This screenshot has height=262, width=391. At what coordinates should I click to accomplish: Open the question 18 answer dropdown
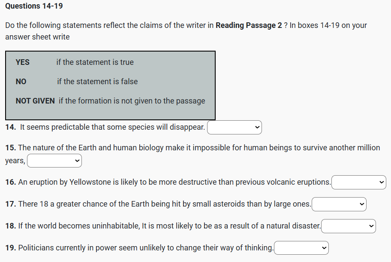coord(348,226)
